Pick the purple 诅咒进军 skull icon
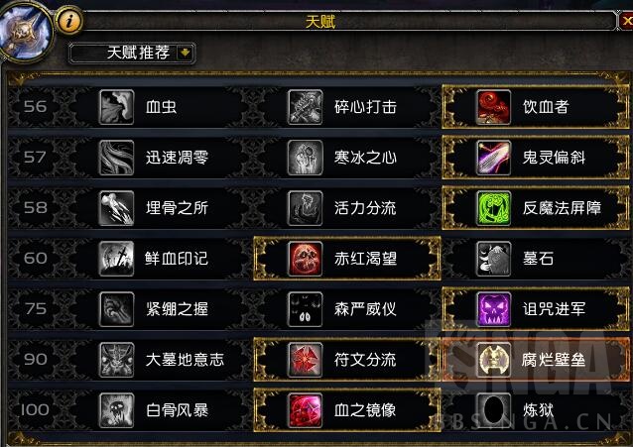The image size is (633, 447). click(493, 309)
